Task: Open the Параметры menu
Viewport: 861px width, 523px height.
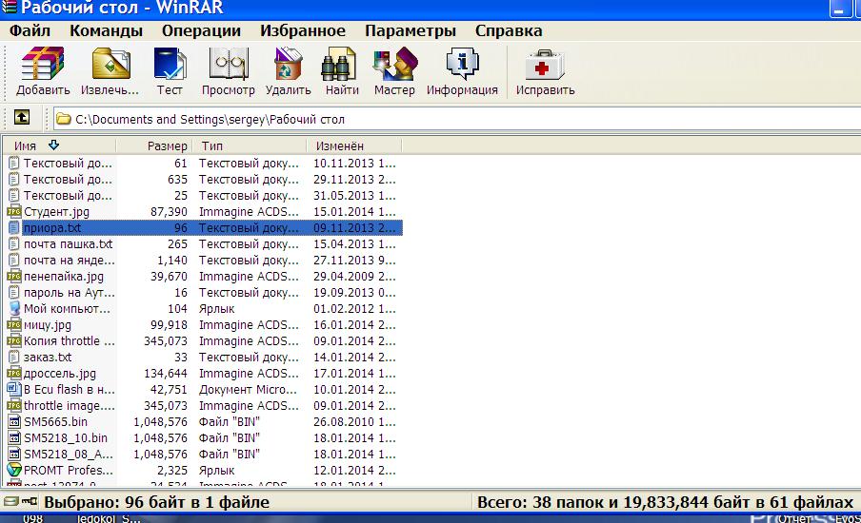Action: click(x=410, y=30)
